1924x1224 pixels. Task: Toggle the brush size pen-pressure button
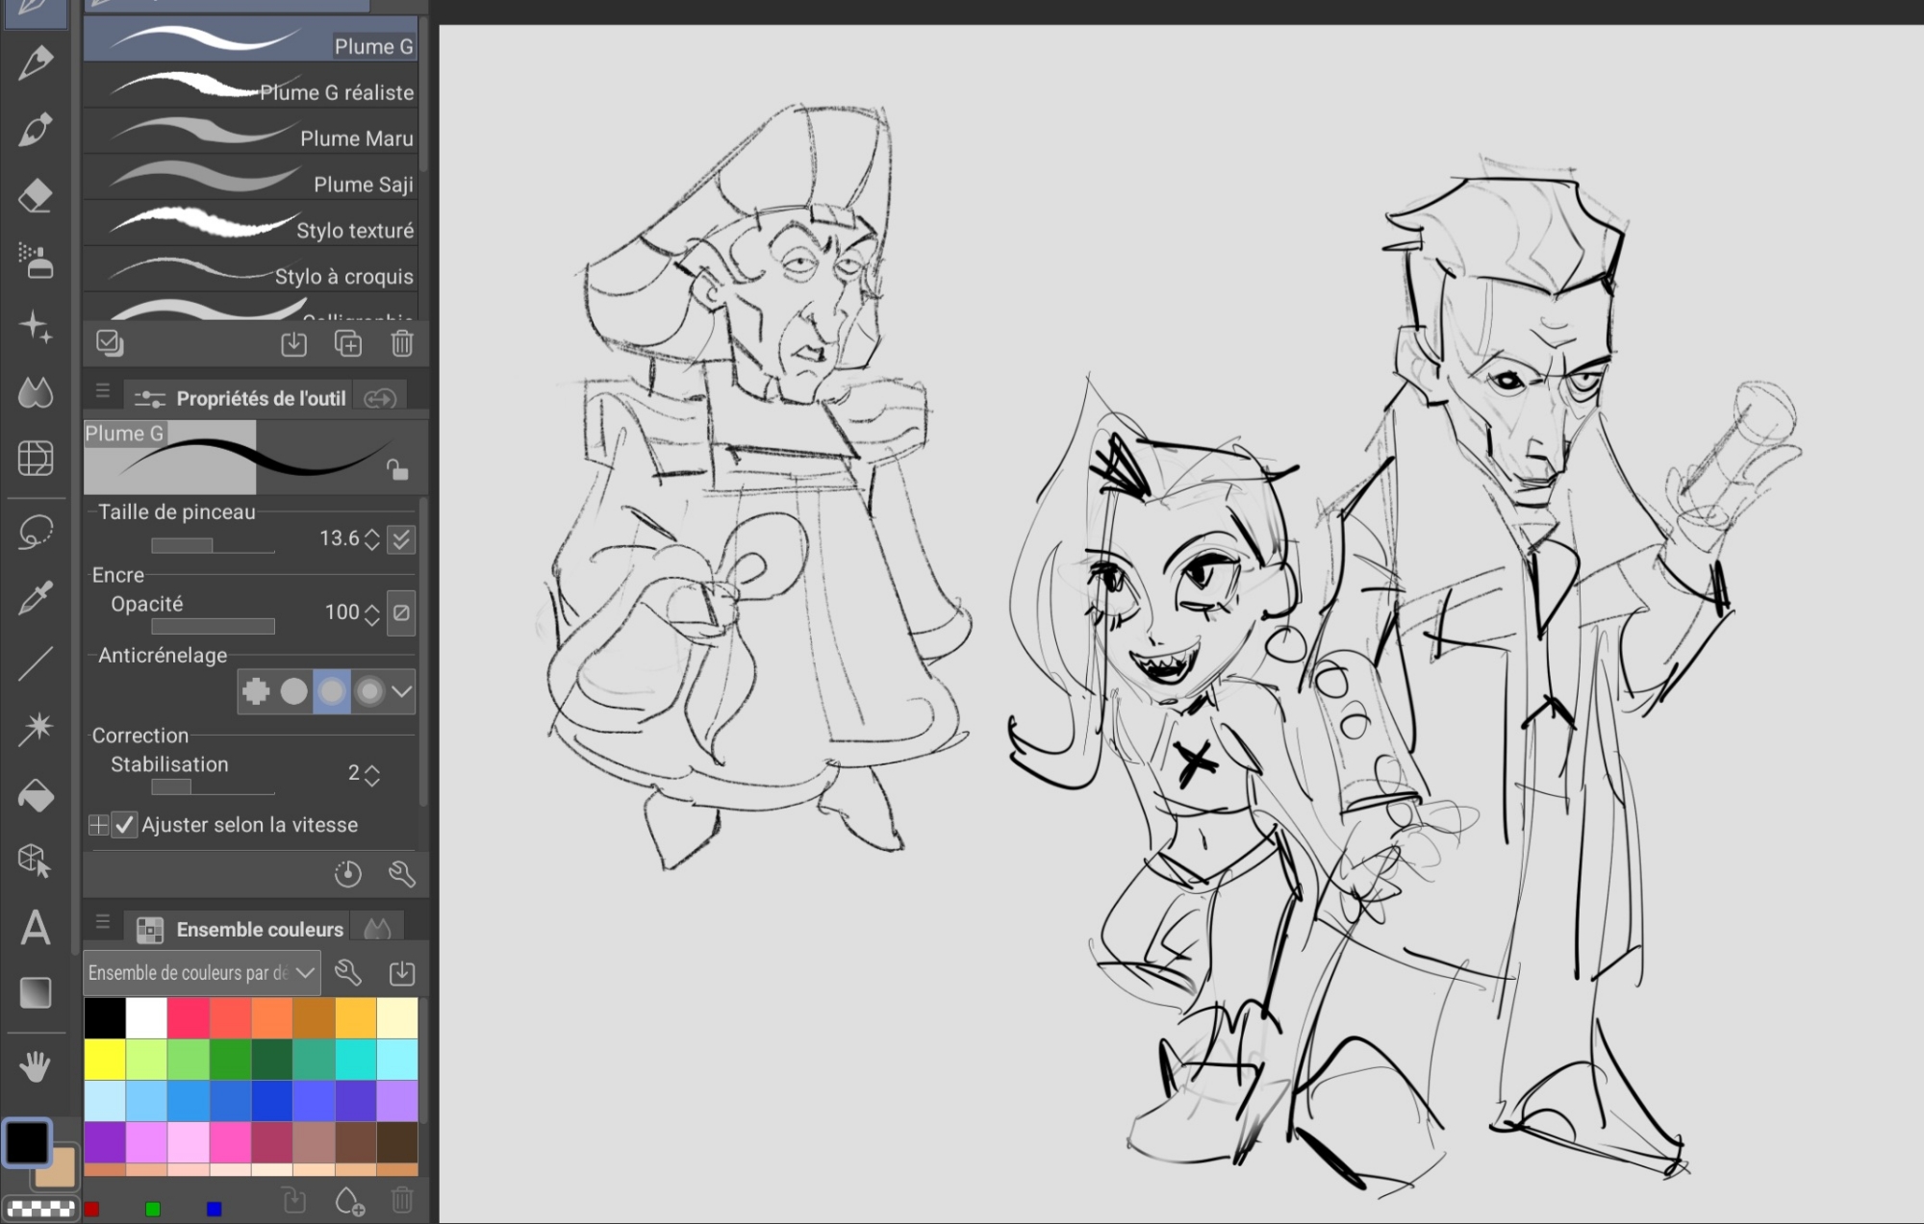(401, 539)
